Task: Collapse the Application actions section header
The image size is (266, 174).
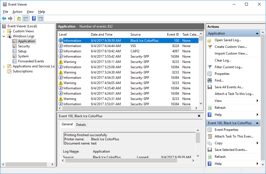Action: (257, 33)
